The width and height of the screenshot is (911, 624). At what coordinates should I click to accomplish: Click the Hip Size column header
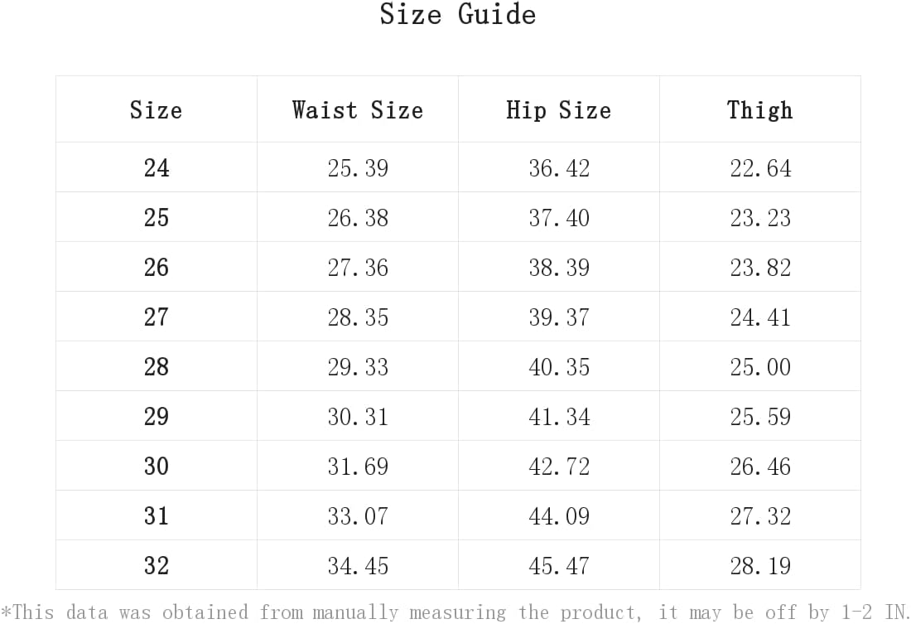pyautogui.click(x=558, y=110)
